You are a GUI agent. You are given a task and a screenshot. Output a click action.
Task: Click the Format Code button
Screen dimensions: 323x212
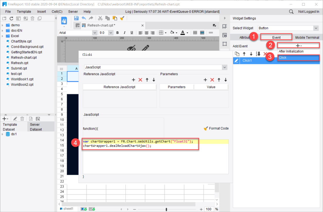[216, 128]
